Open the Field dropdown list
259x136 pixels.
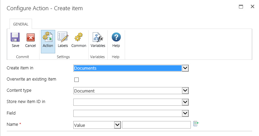pos(185,113)
